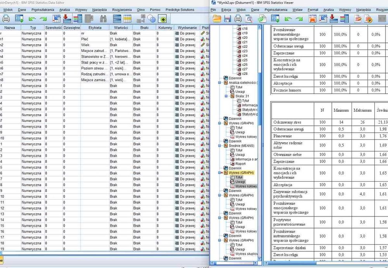Click the Print icon in Data Editor toolbar

pos(6,19)
